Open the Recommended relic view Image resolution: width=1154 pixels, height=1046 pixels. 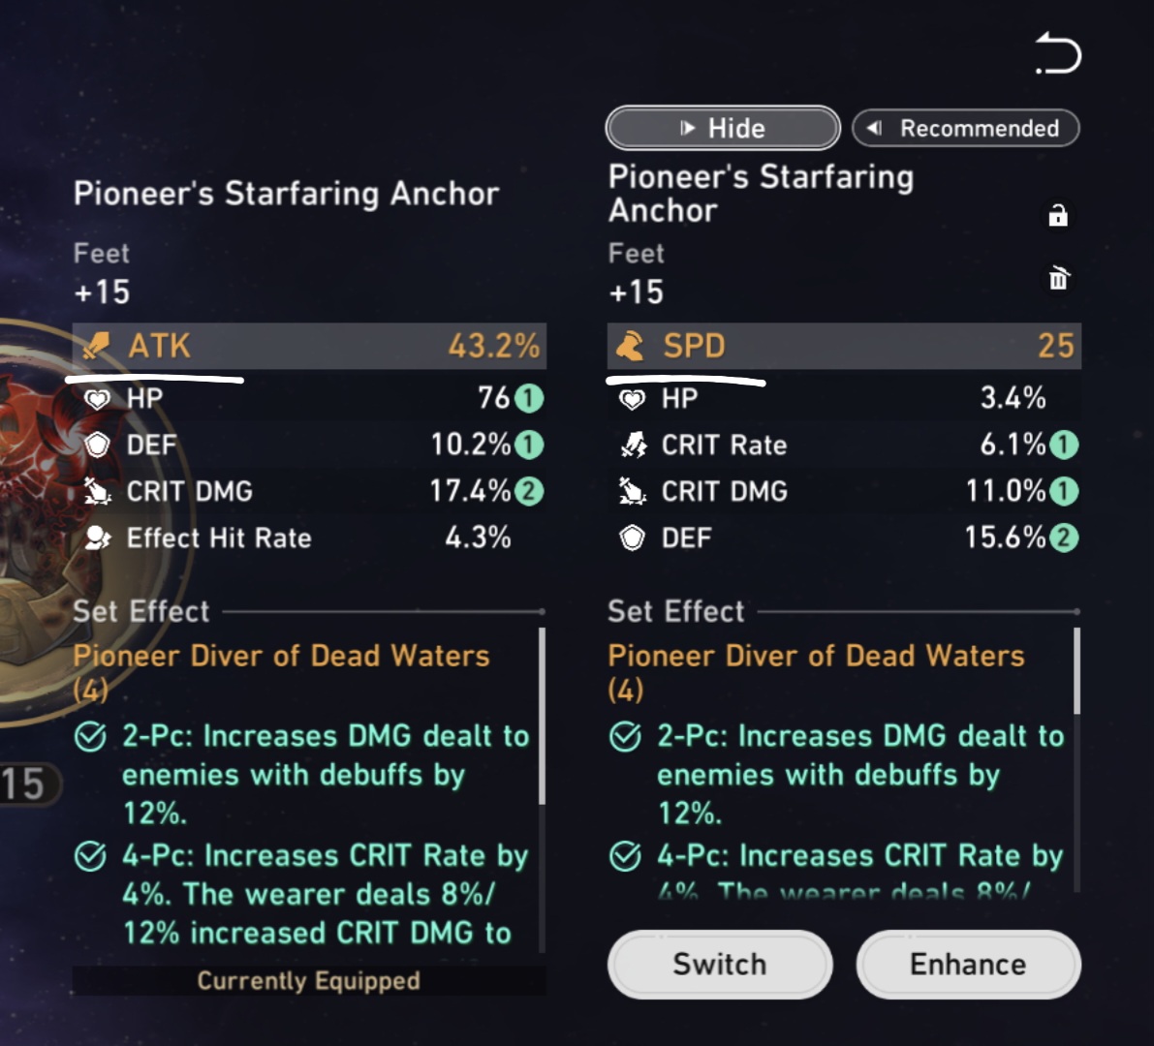[x=965, y=127]
